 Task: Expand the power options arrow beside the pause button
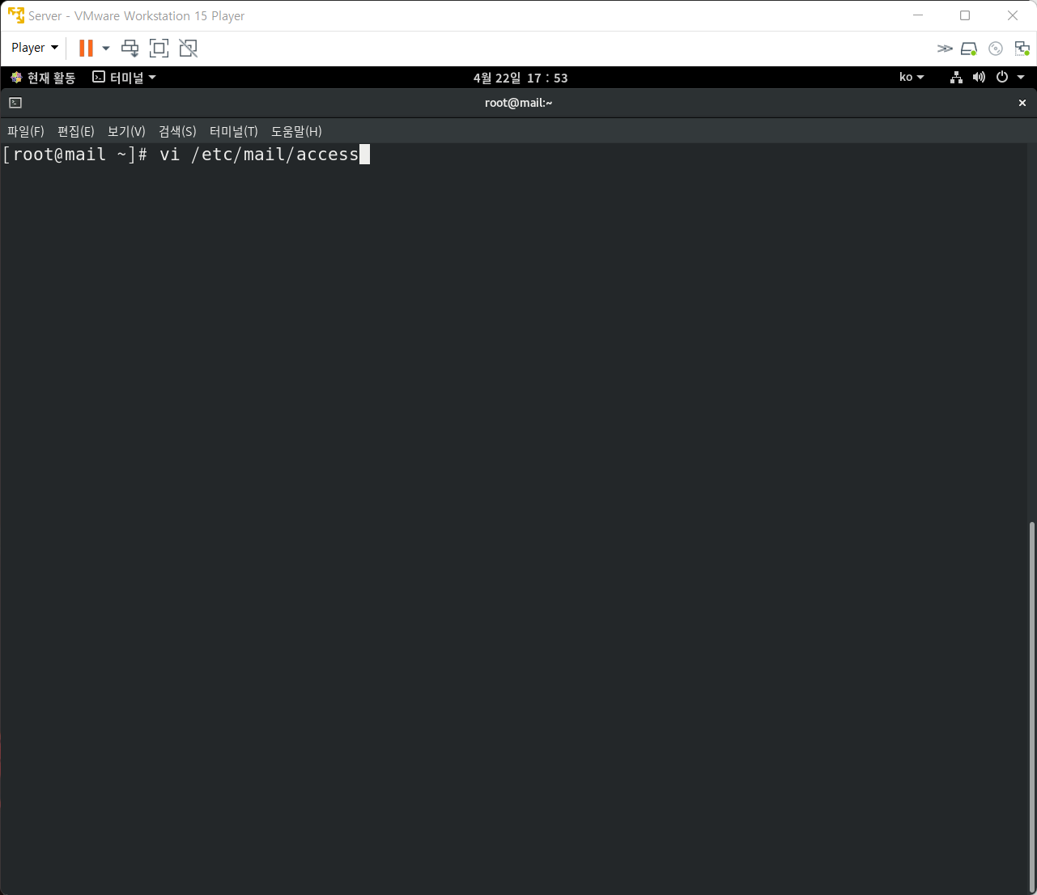pyautogui.click(x=106, y=49)
